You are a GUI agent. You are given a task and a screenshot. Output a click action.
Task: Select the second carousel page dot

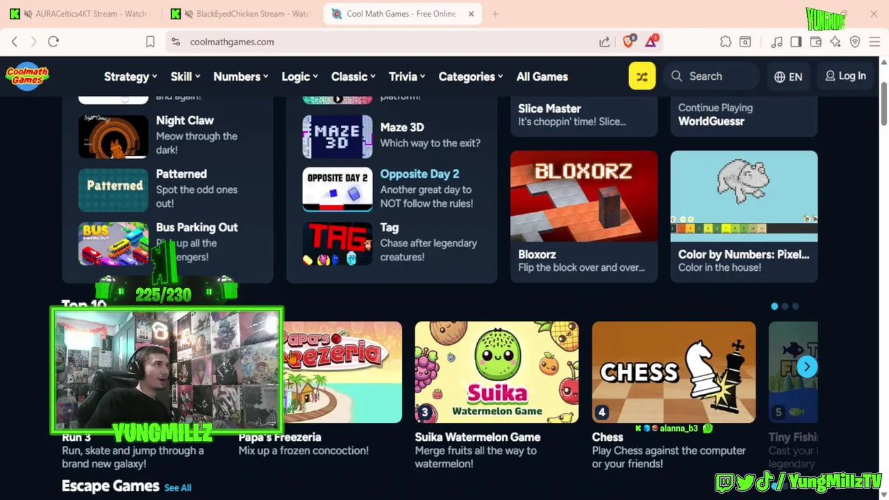pos(786,306)
